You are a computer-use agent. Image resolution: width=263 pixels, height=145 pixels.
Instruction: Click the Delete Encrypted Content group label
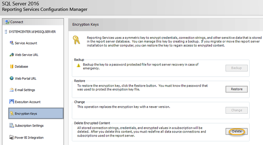pos(92,123)
